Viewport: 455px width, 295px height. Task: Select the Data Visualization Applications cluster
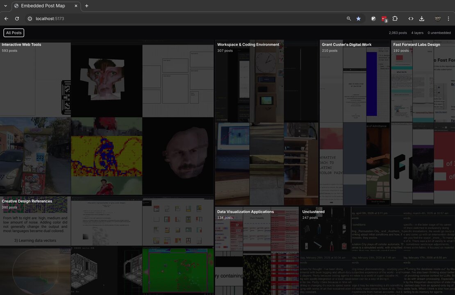(x=246, y=211)
